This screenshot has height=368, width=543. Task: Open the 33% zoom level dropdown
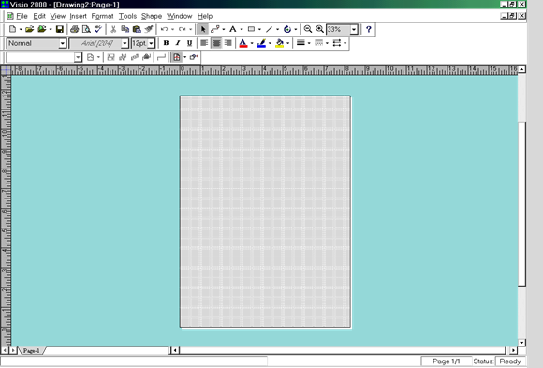[354, 29]
